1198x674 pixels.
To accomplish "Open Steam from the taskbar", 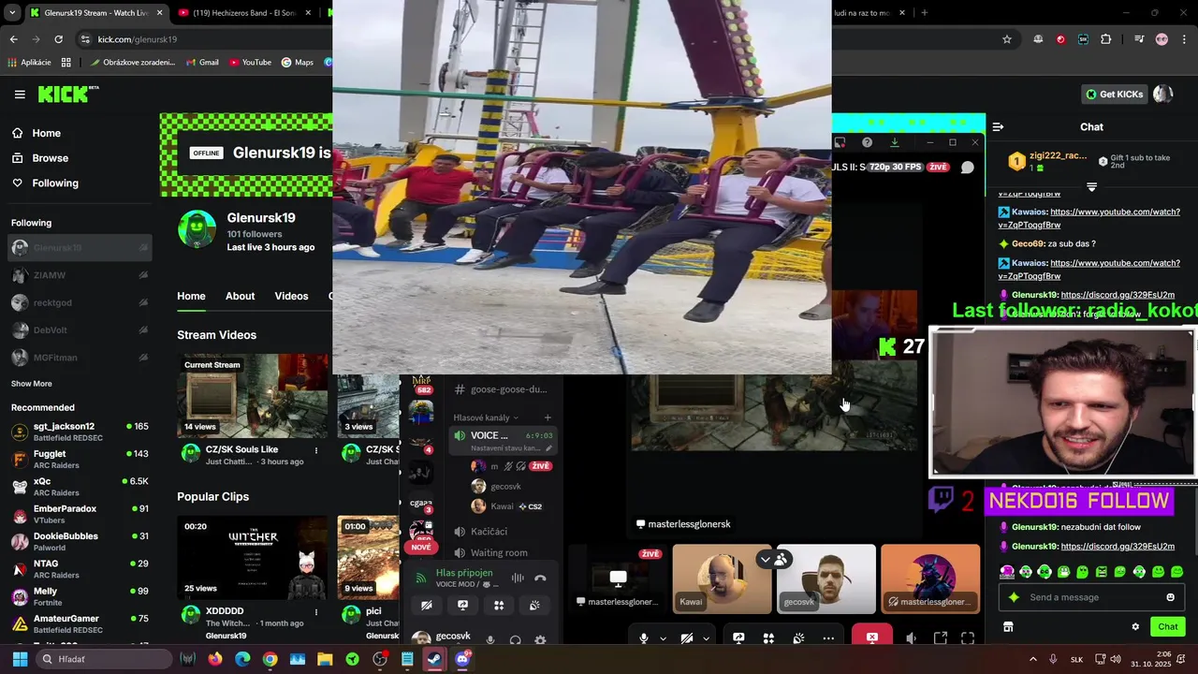I will tap(434, 659).
